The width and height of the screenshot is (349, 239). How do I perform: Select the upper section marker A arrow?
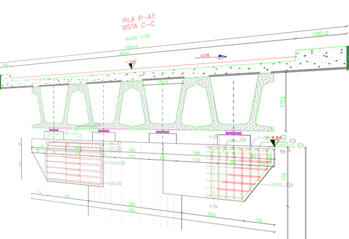pos(216,136)
